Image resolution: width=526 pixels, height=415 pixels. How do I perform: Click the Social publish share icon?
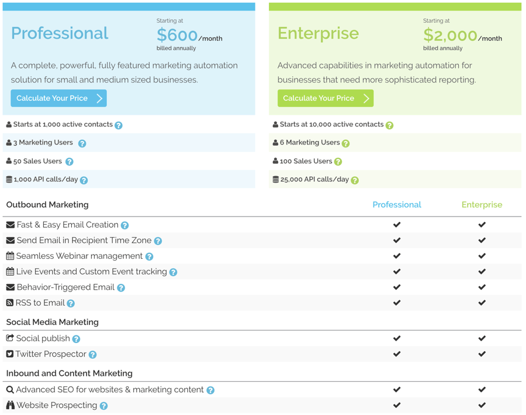click(10, 338)
